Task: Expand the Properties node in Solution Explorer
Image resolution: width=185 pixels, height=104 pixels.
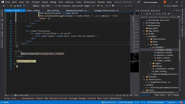Action: 144,23
